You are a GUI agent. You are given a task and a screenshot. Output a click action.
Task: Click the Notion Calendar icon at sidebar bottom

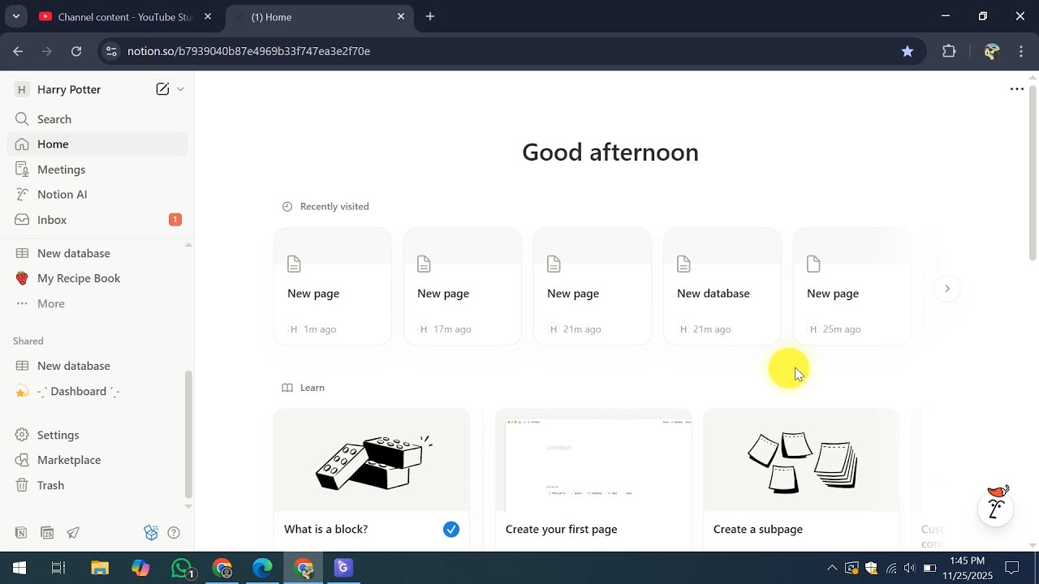pos(47,533)
